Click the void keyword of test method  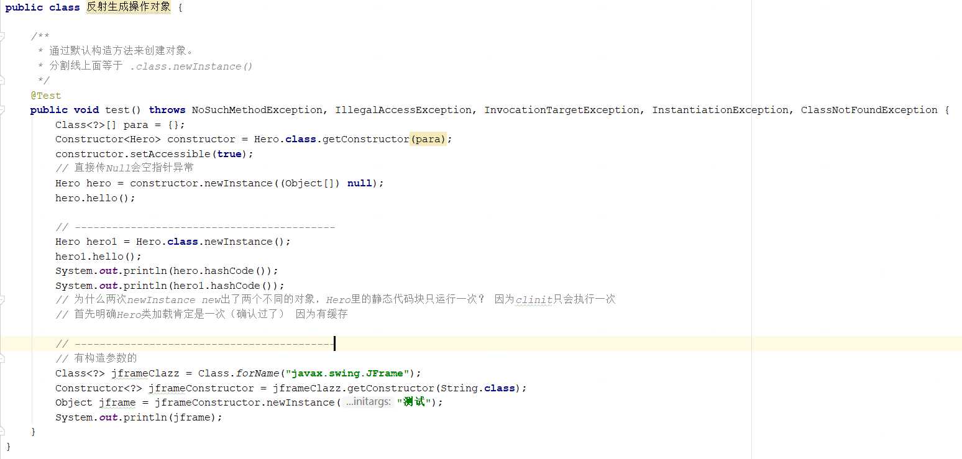[x=86, y=110]
